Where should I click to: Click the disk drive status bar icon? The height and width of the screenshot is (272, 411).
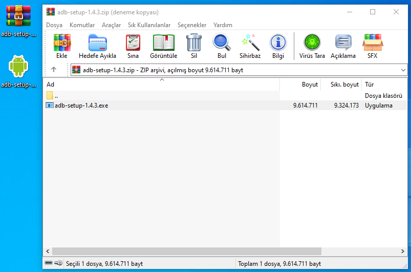pos(49,263)
